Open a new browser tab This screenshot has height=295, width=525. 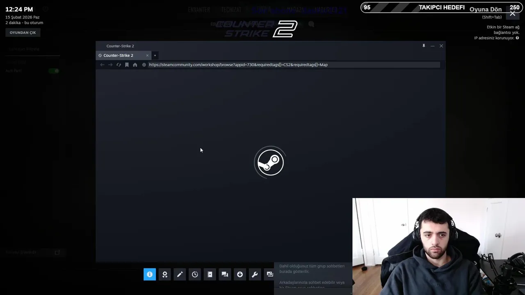pos(155,55)
